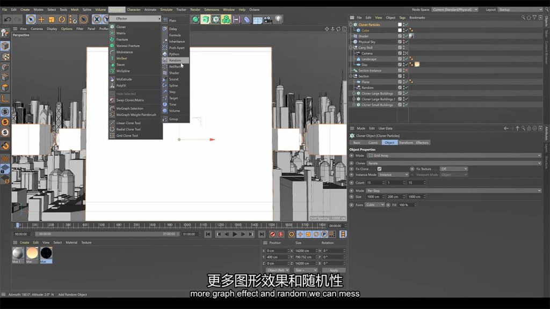Click the up arrow in Attribute Manager
Viewport: 550px width, 309px height.
coord(517,128)
